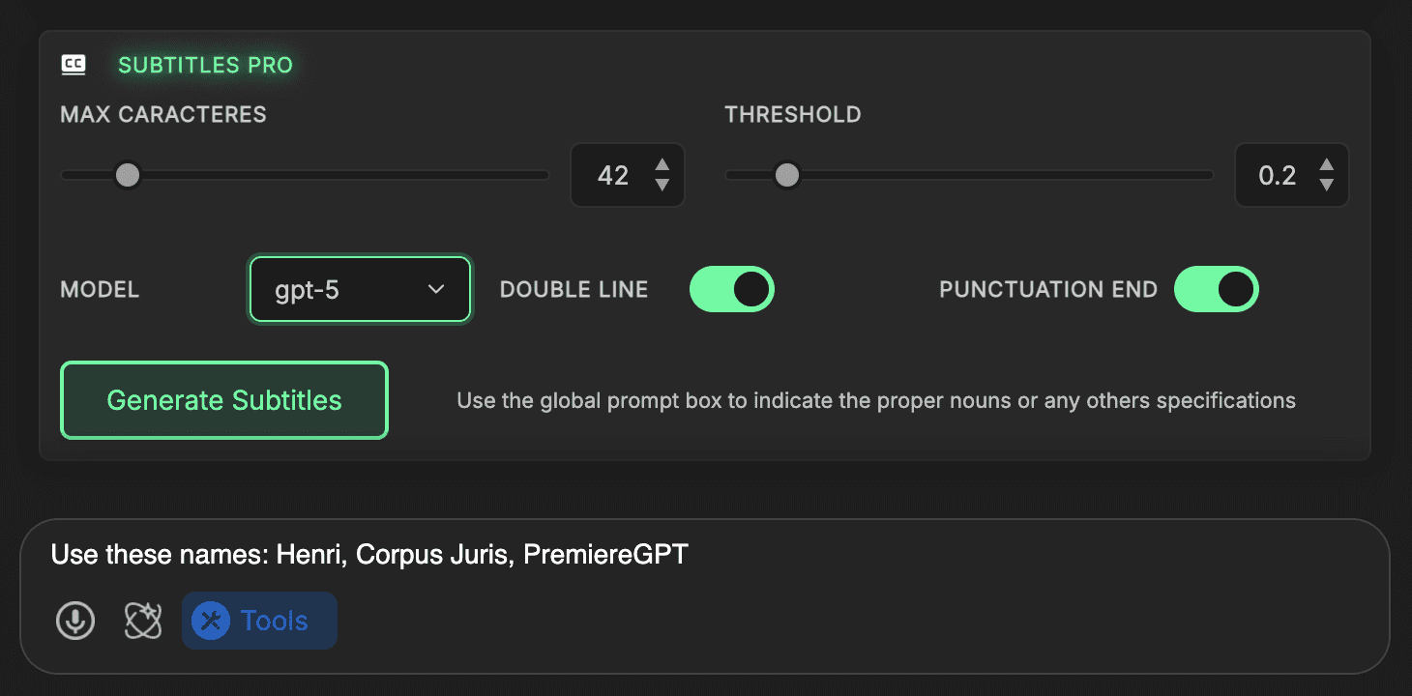Increase Threshold using the up arrow
The image size is (1412, 696).
(x=1326, y=164)
